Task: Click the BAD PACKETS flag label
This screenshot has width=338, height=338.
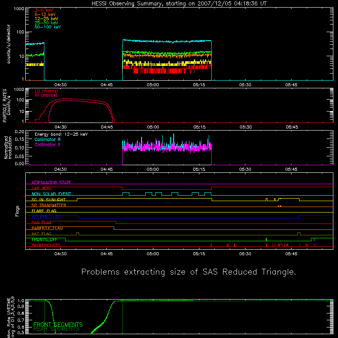Action: (x=46, y=245)
